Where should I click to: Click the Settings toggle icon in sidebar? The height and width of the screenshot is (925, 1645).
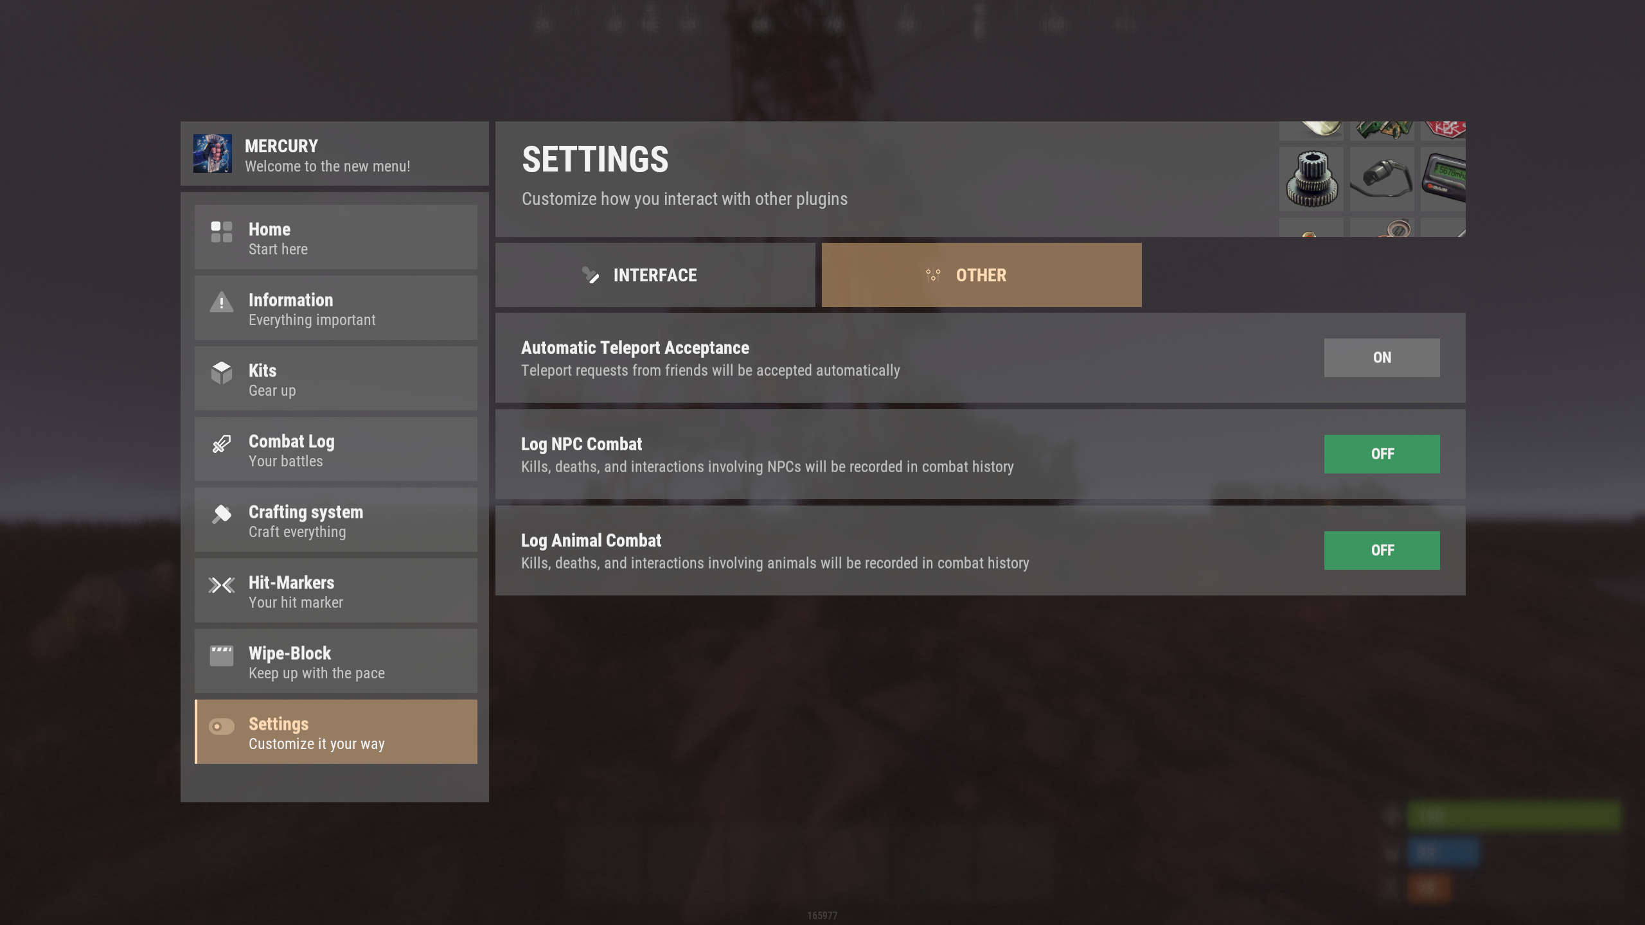222,727
